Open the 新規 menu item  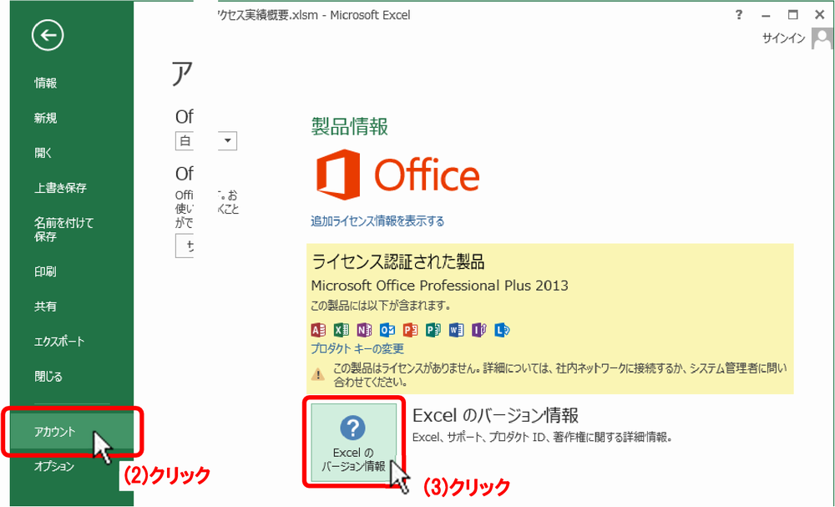[46, 119]
